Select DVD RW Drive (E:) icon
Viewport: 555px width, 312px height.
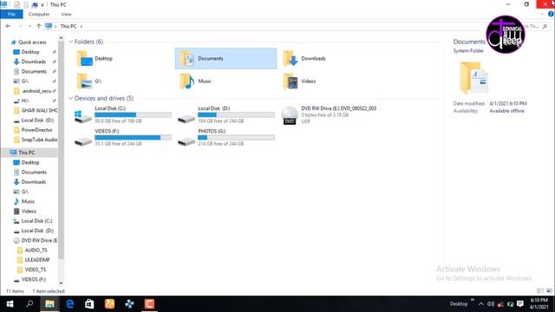click(290, 115)
